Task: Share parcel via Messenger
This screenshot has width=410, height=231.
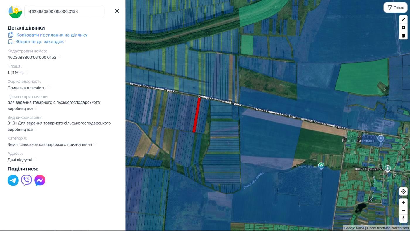Action: 40,180
